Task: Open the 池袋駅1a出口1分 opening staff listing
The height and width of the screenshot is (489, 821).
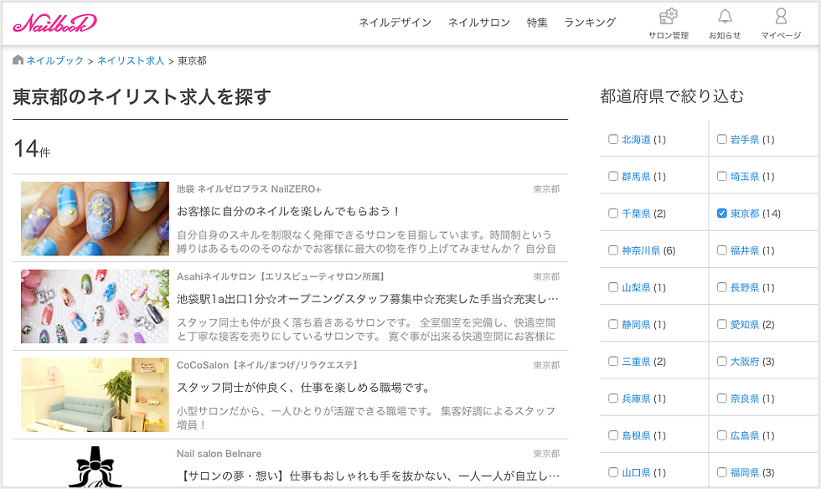Action: tap(368, 300)
